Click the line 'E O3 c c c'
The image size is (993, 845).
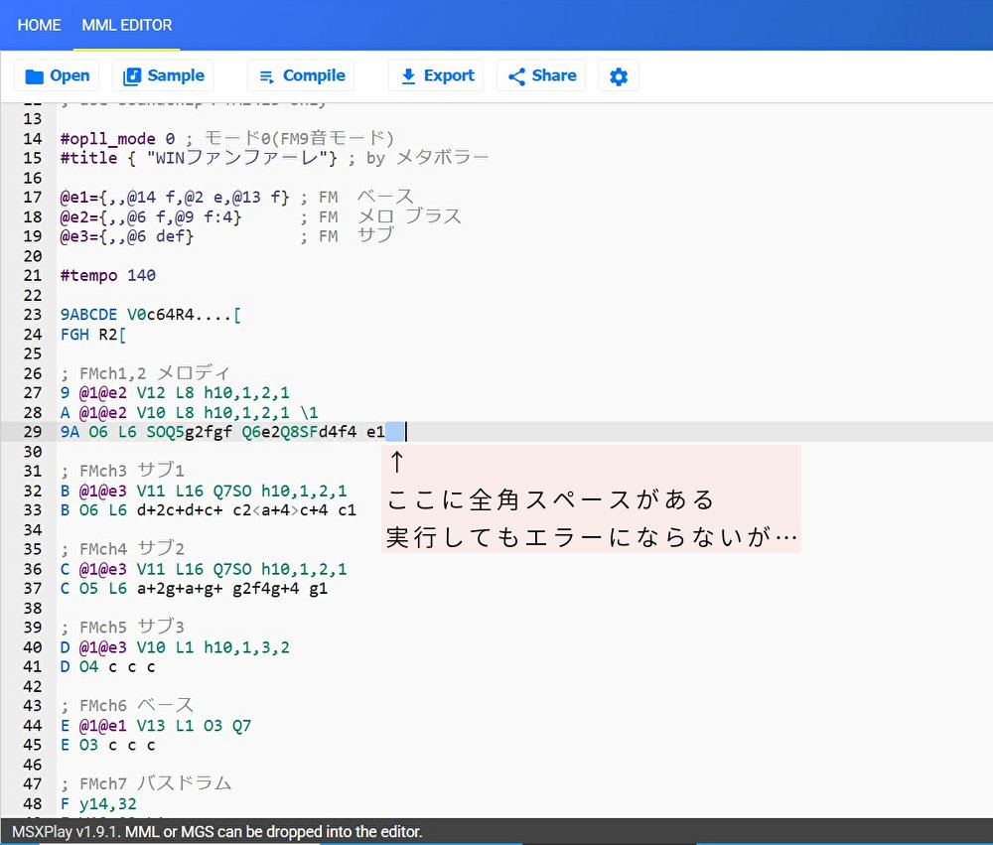point(107,745)
